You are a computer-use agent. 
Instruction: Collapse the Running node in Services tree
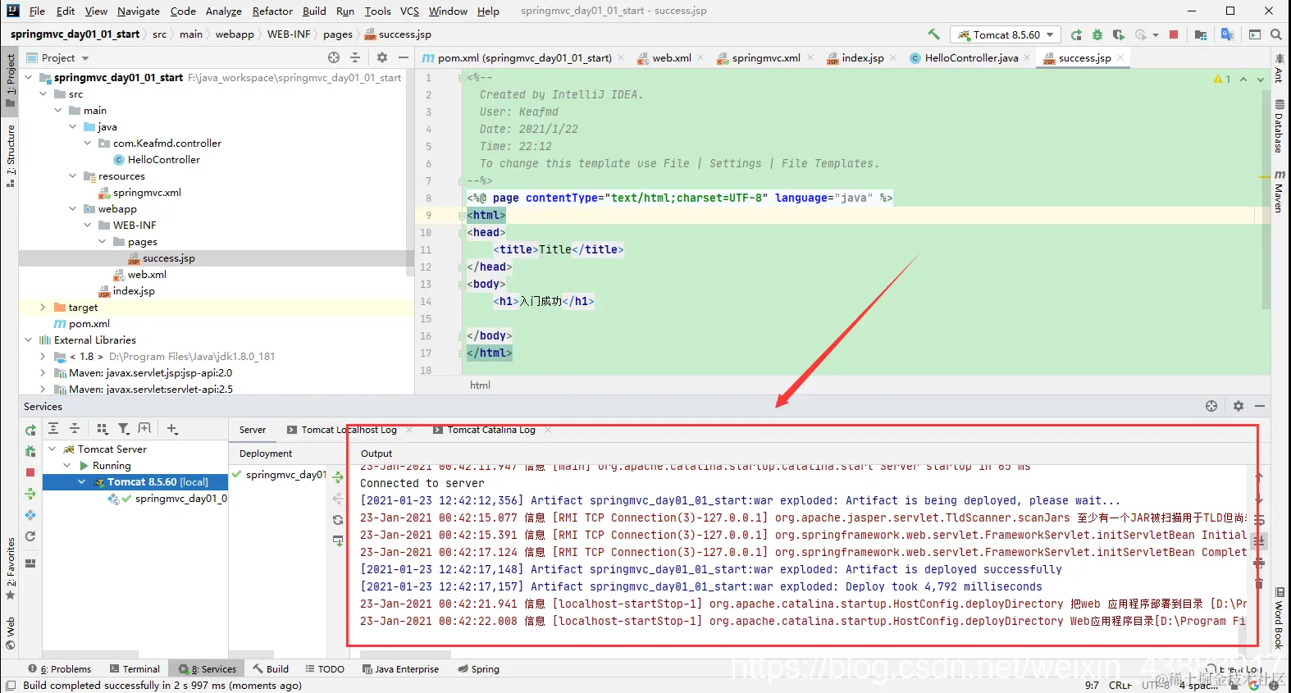67,466
